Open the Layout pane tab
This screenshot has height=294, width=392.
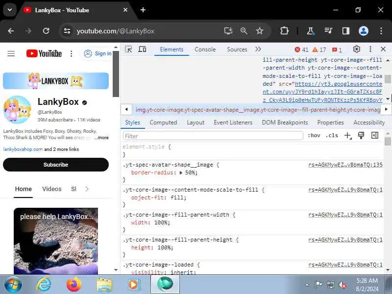click(196, 122)
